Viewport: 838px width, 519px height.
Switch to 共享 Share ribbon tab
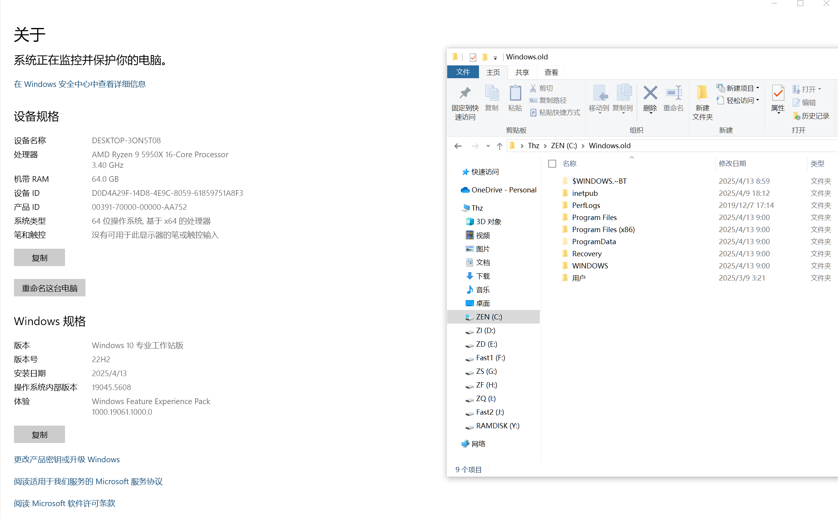click(x=522, y=72)
